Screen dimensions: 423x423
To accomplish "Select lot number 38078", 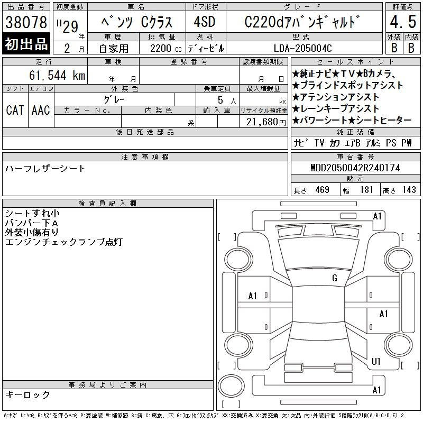I will click(x=26, y=22).
